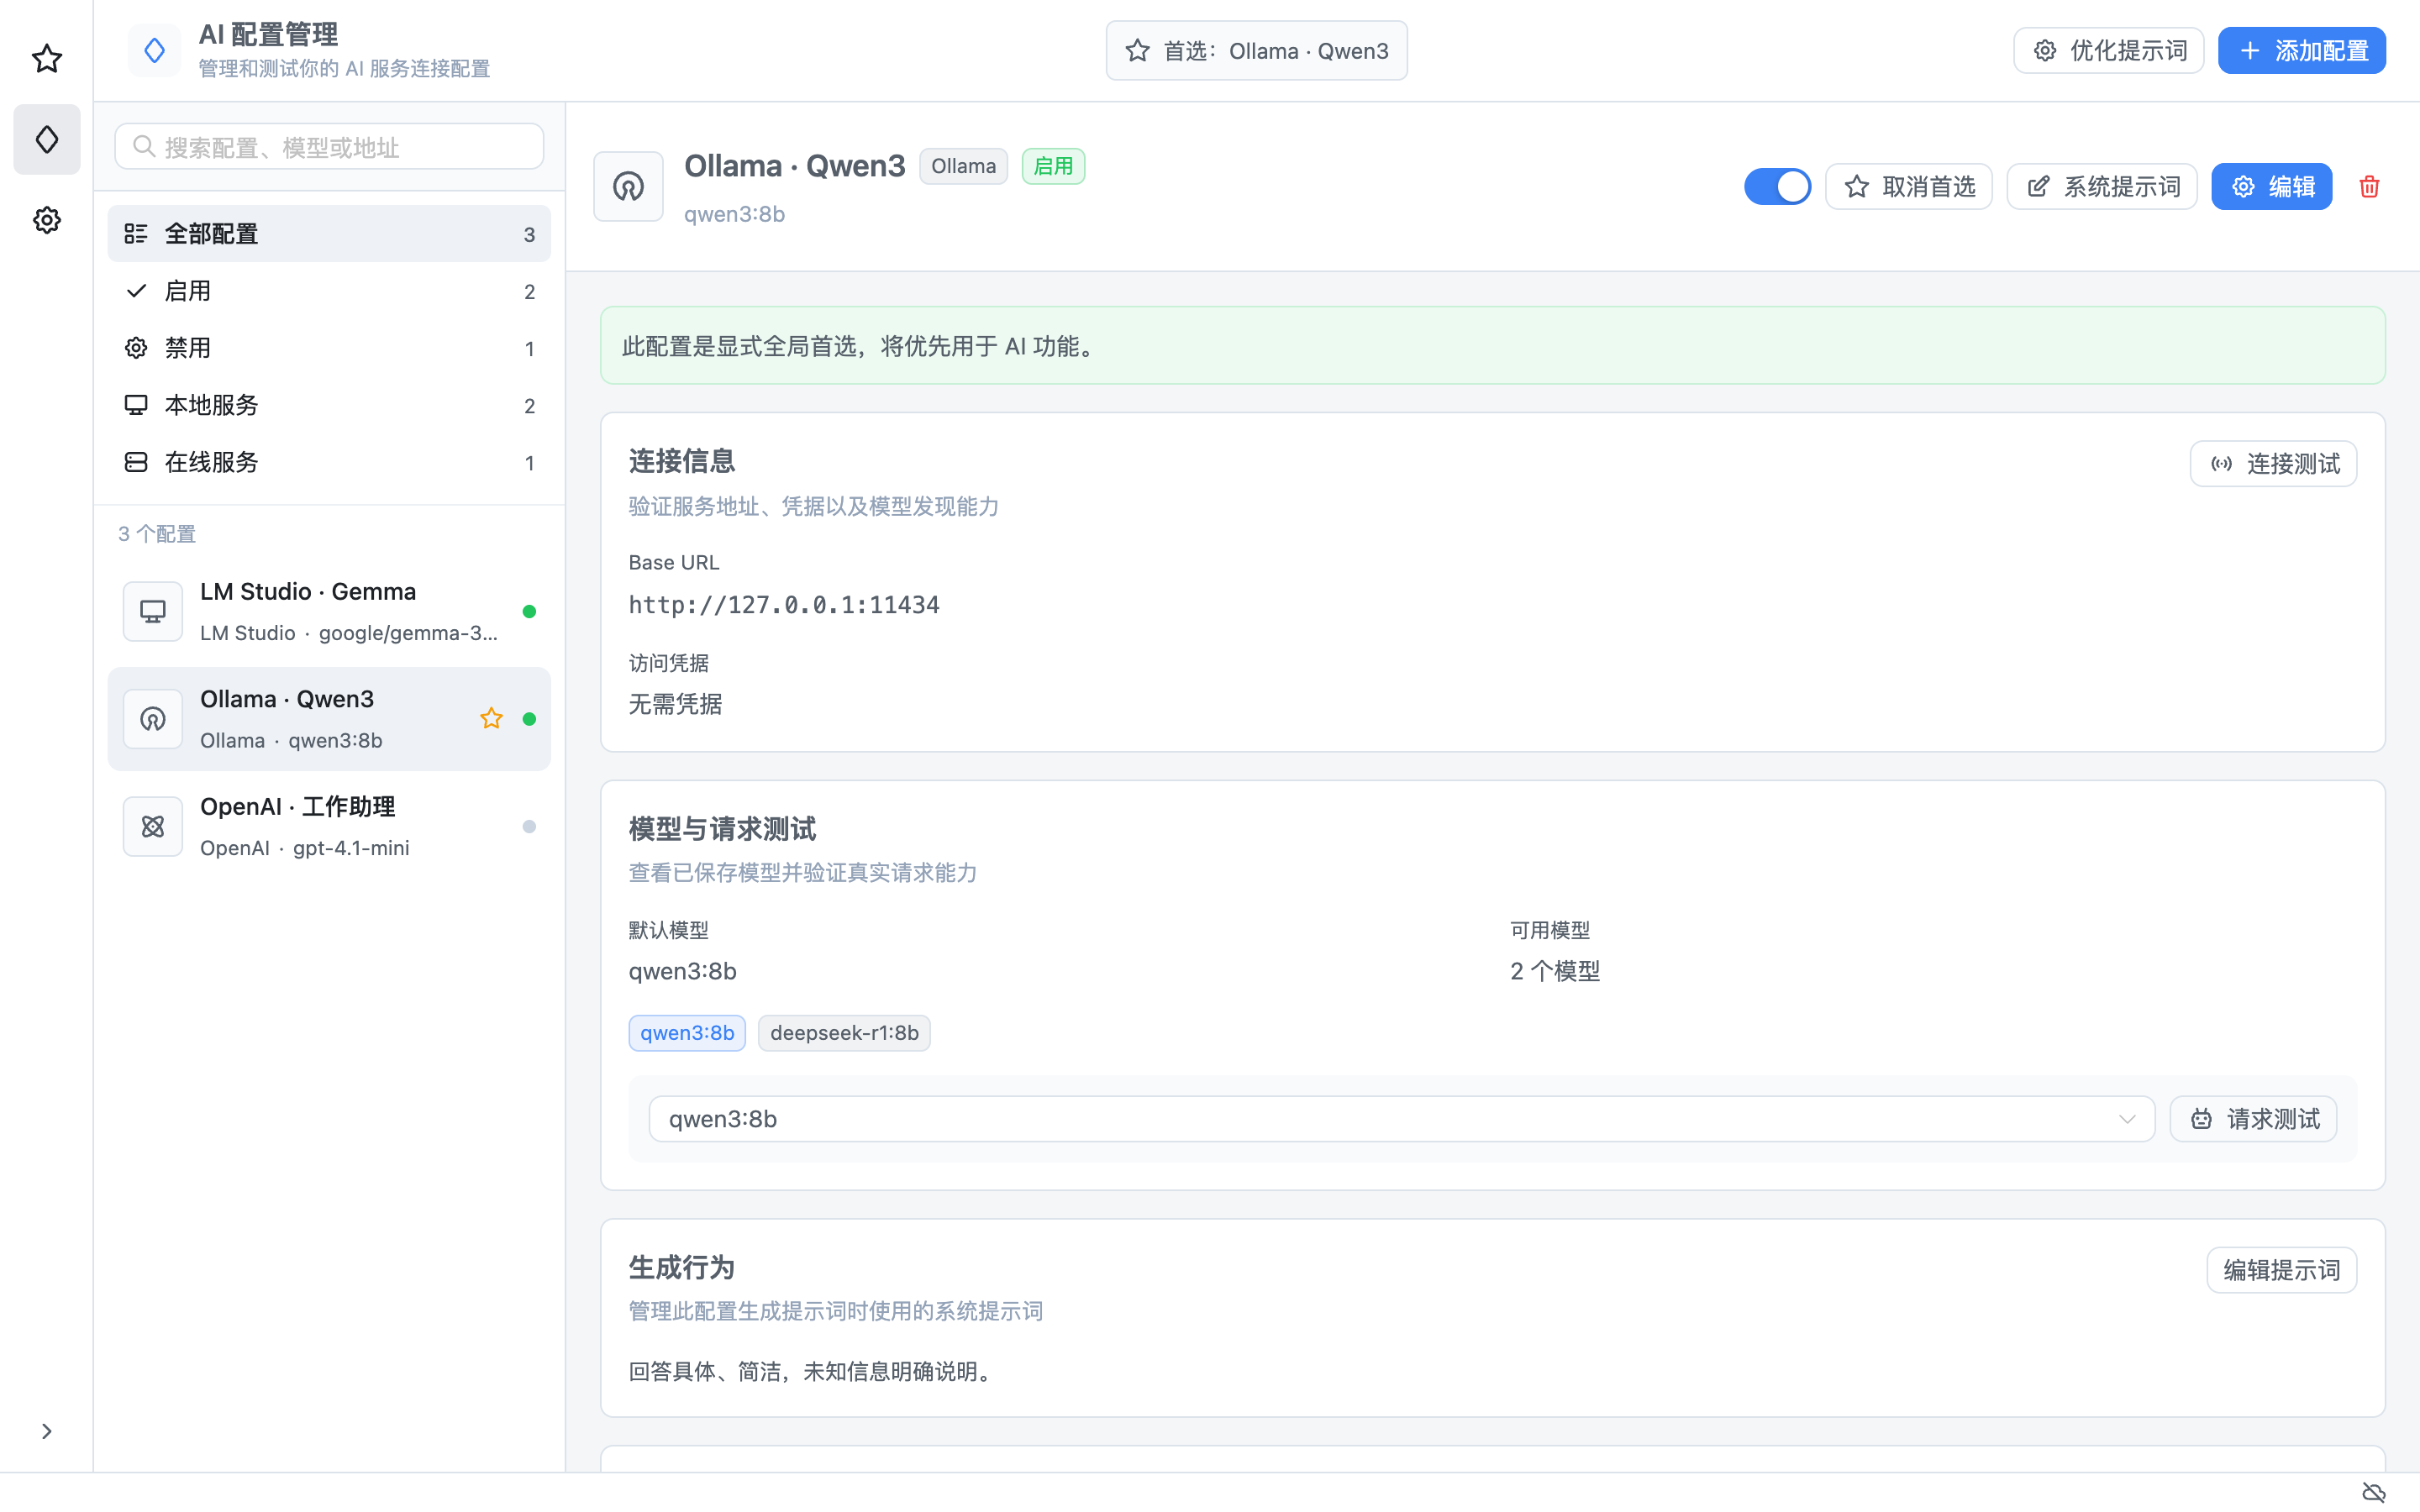Image resolution: width=2420 pixels, height=1512 pixels.
Task: Select the qwen3:8b model tag
Action: [x=687, y=1033]
